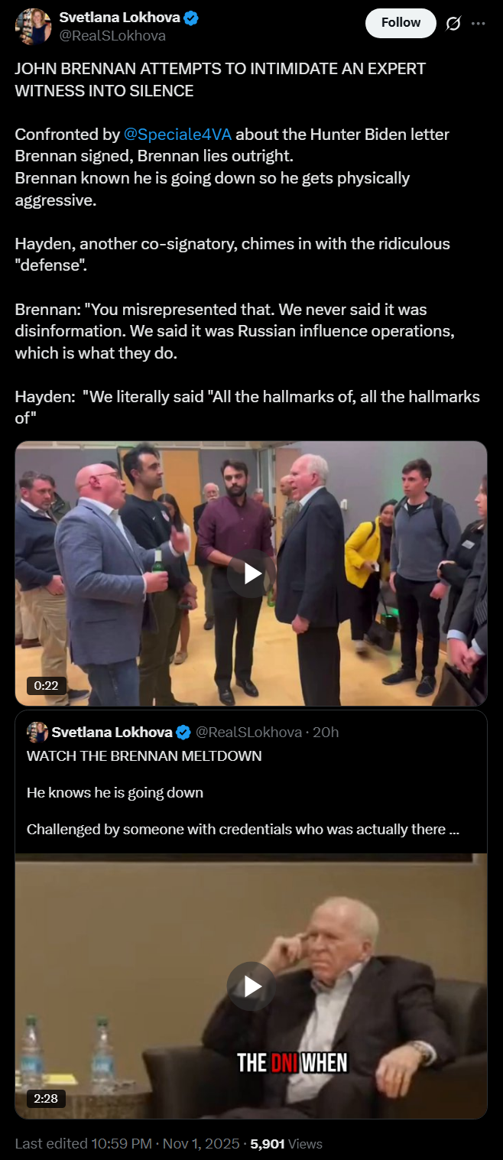Play the 0:22 confrontation video

click(251, 574)
